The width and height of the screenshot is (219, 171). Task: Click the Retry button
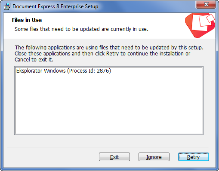point(194,157)
